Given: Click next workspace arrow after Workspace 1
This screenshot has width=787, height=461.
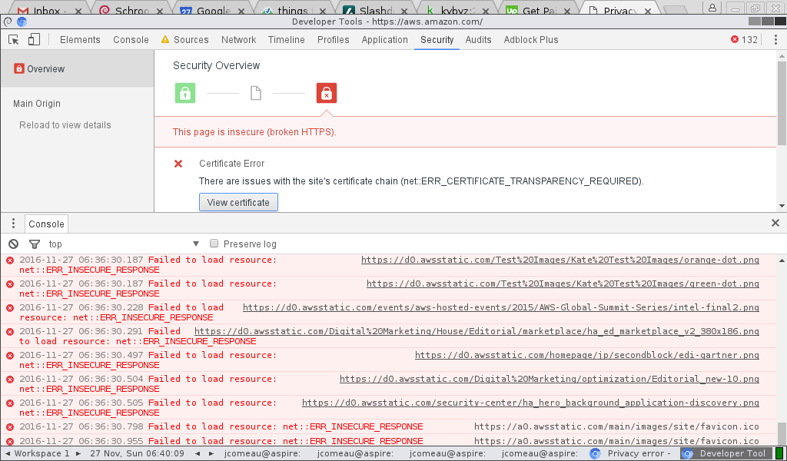Looking at the screenshot, I should pyautogui.click(x=78, y=453).
